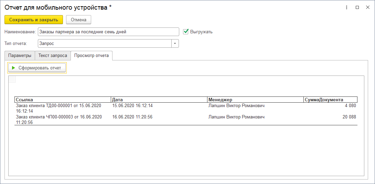
Task: Click the Отмена button
Action: 78,20
